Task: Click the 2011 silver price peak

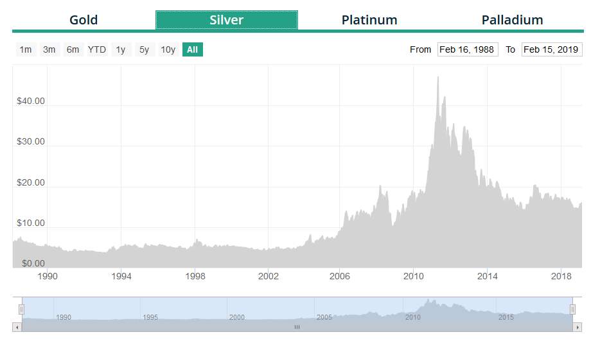Action: click(437, 78)
